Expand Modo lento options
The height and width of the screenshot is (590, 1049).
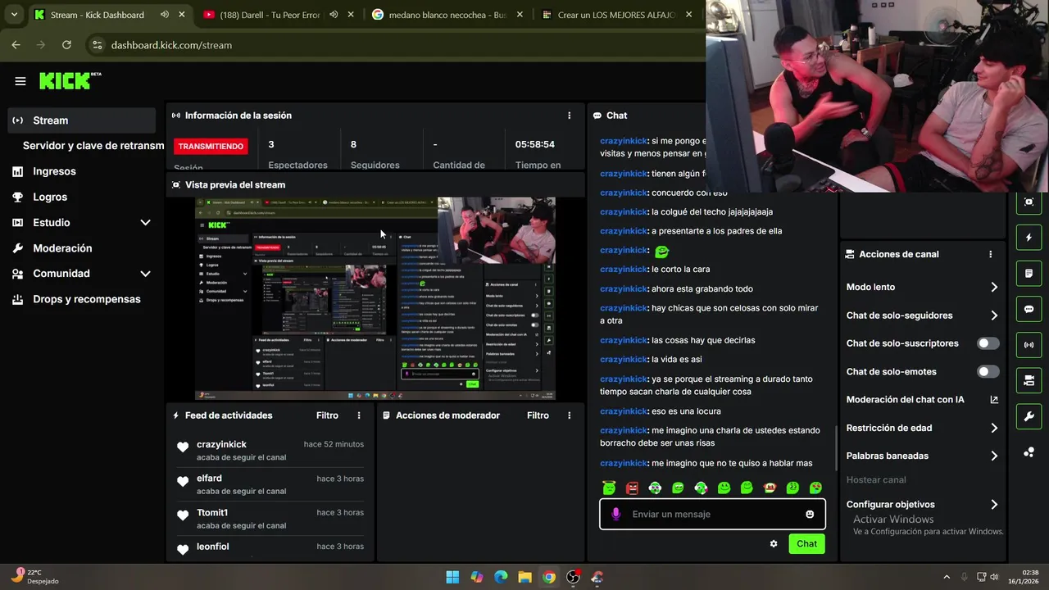[994, 287]
